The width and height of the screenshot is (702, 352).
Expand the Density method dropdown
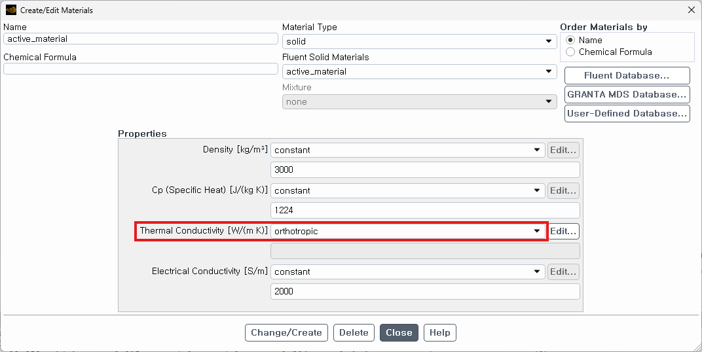(408, 150)
